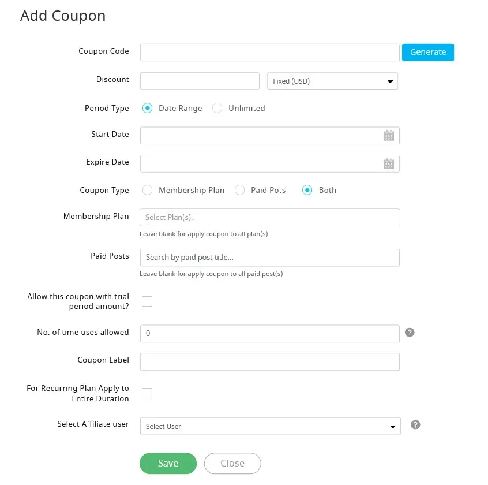This screenshot has width=488, height=485.
Task: Click help icon beside time uses allowed
Action: (x=410, y=333)
